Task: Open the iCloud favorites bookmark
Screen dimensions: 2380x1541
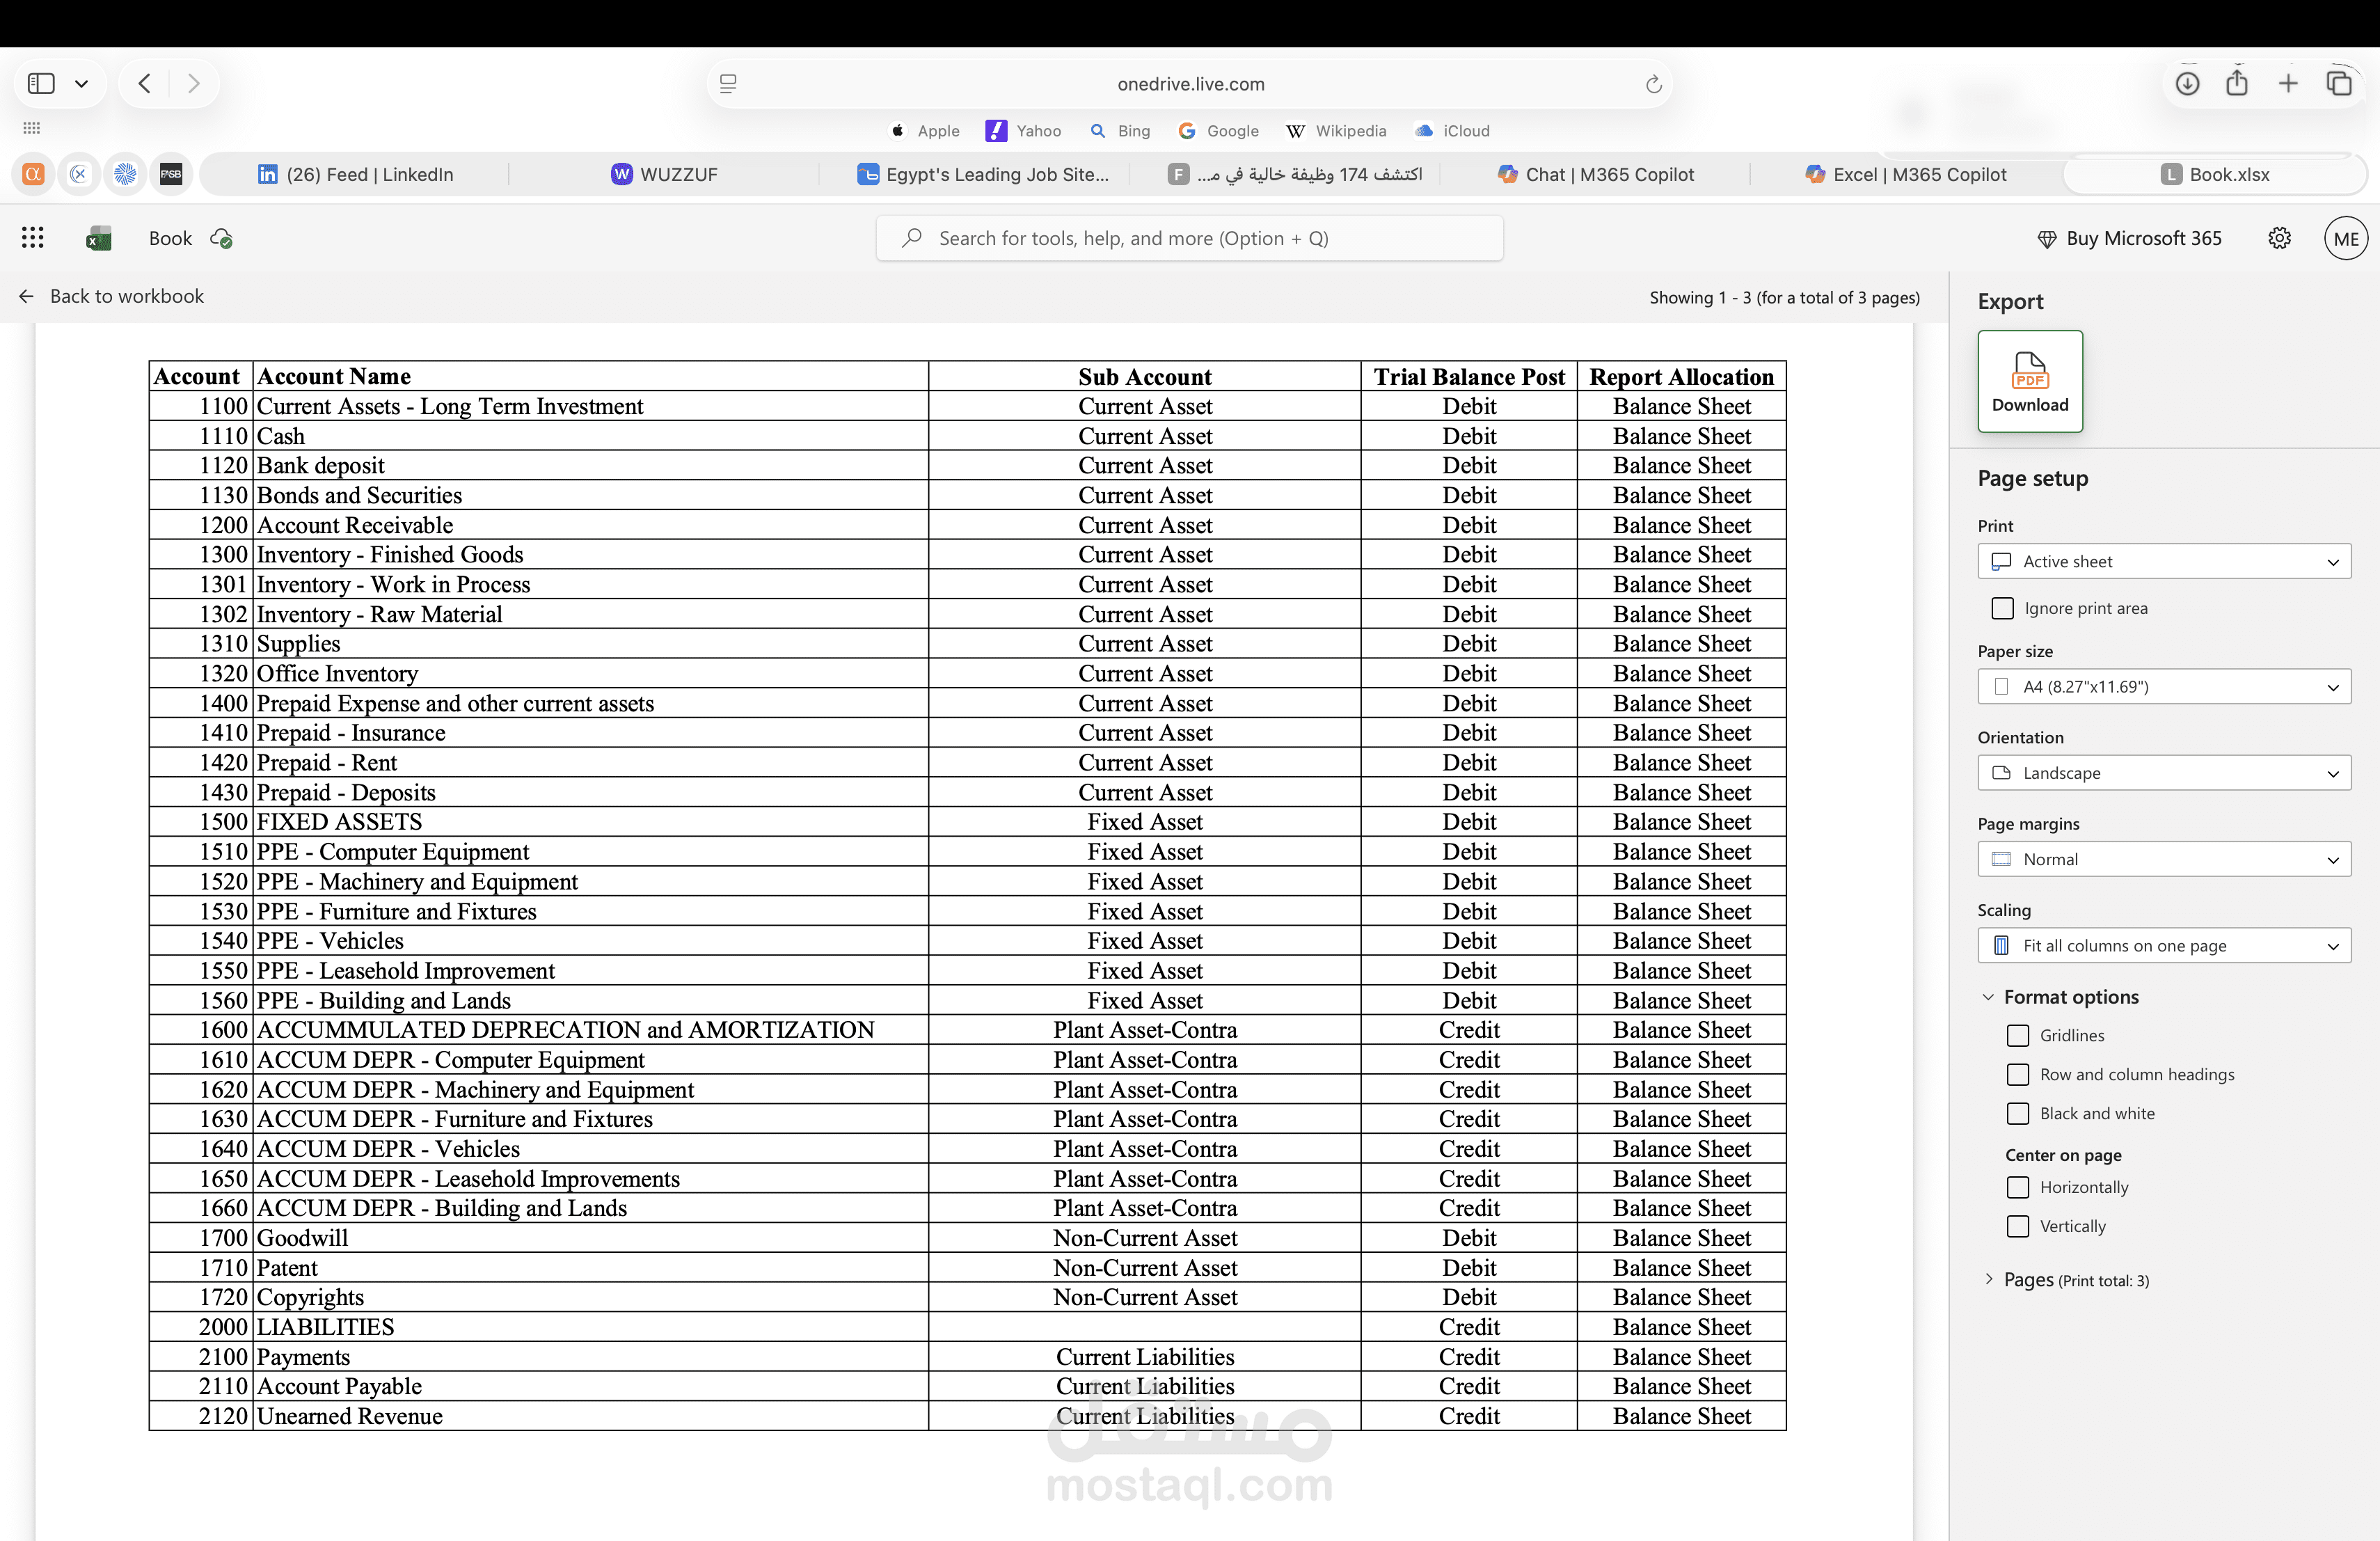Action: (1452, 130)
